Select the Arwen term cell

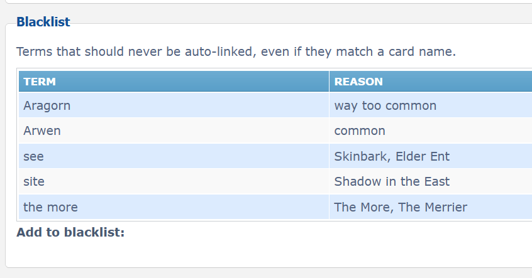(42, 131)
